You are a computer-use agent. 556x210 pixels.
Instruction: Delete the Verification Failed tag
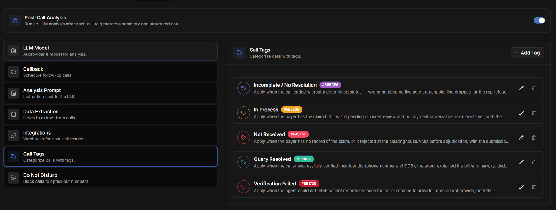(534, 187)
